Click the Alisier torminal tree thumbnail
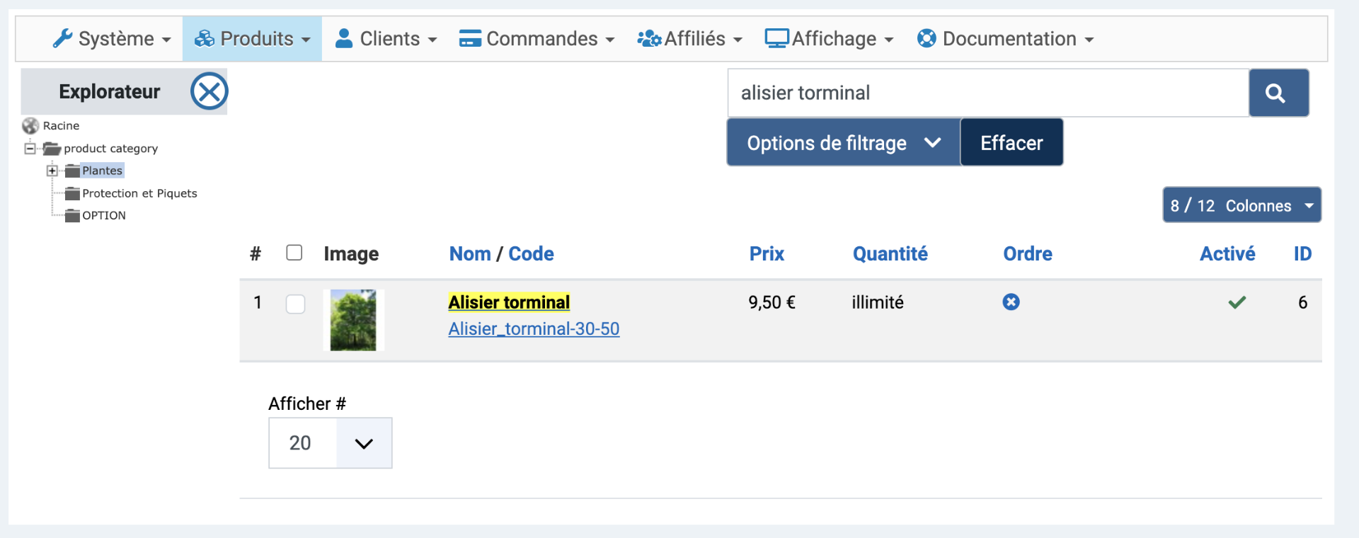1359x538 pixels. (x=353, y=320)
